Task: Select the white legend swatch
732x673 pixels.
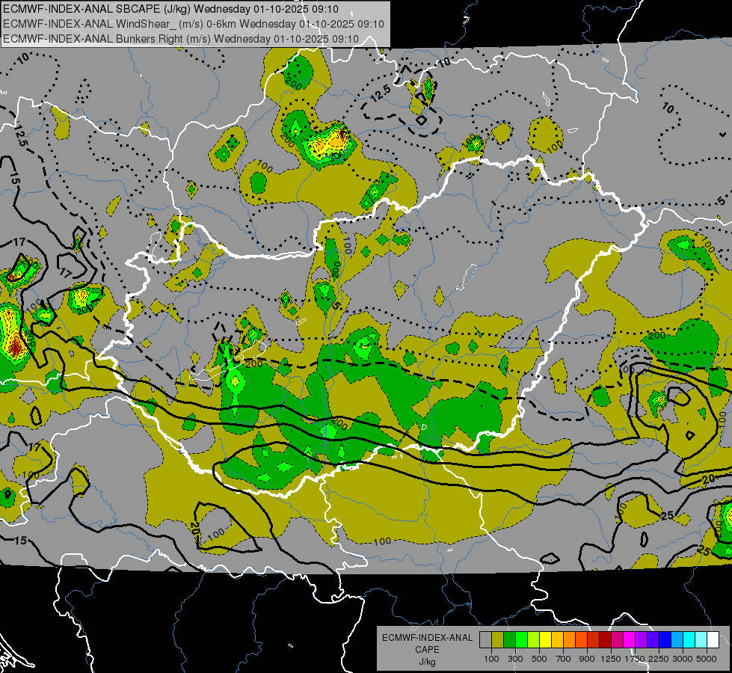Action: coord(713,640)
